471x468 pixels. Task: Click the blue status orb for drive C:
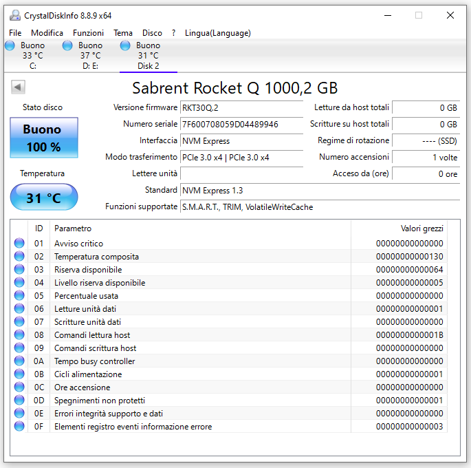[10, 45]
